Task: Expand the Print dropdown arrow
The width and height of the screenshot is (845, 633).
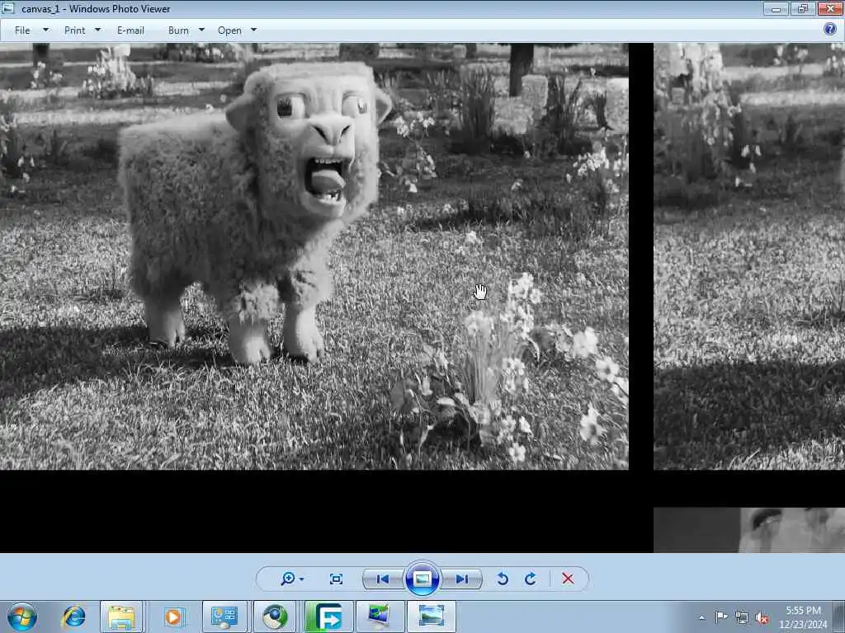Action: coord(97,30)
